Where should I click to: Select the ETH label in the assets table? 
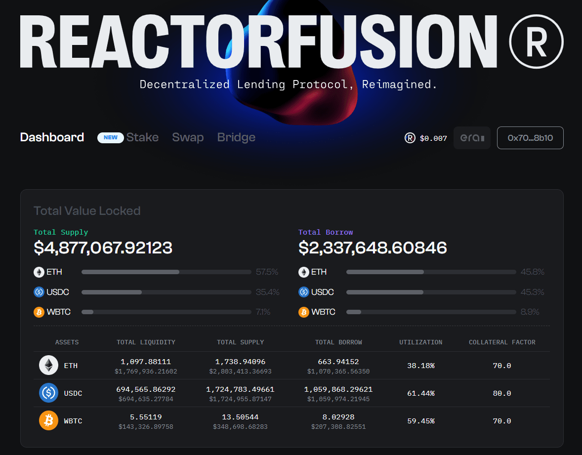point(71,366)
